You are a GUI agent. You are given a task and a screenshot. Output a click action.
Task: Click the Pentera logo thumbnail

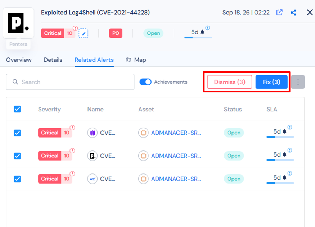pyautogui.click(x=18, y=23)
